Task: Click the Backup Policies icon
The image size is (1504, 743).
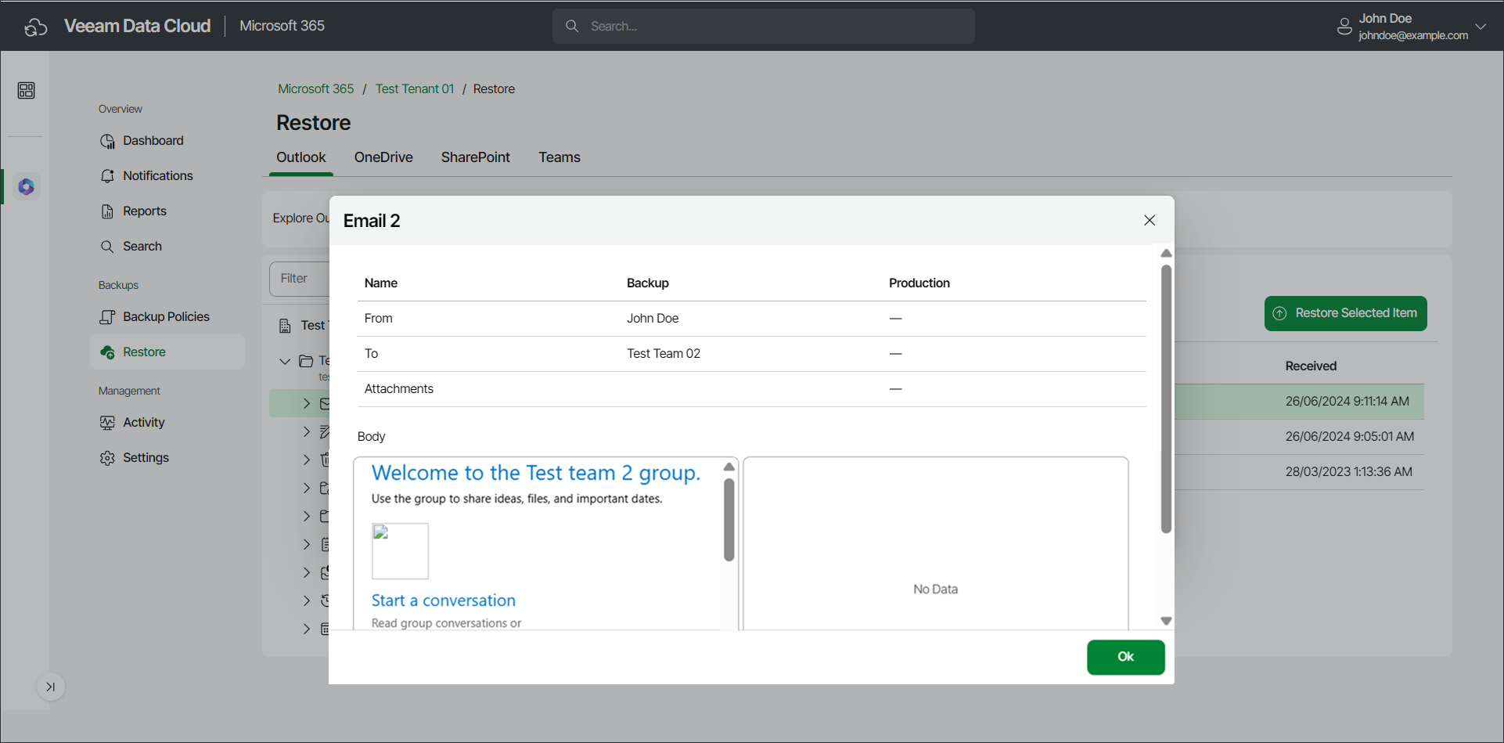Action: tap(107, 317)
